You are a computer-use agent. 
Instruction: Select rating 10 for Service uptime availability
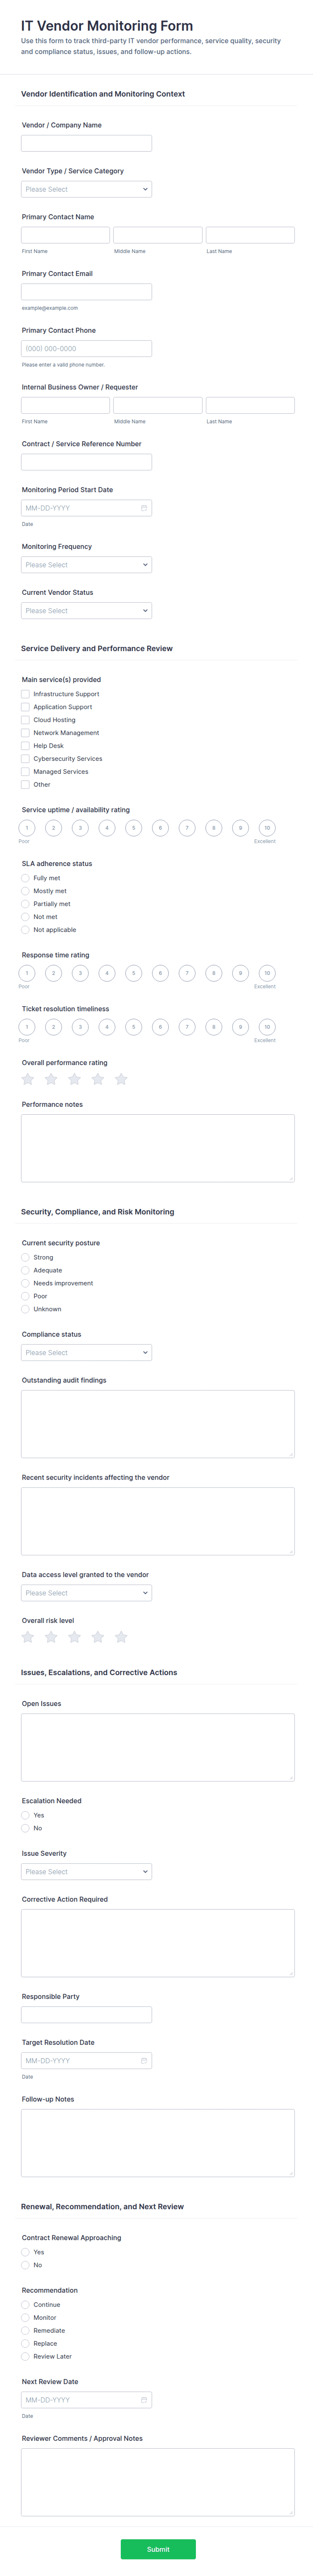pos(267,828)
